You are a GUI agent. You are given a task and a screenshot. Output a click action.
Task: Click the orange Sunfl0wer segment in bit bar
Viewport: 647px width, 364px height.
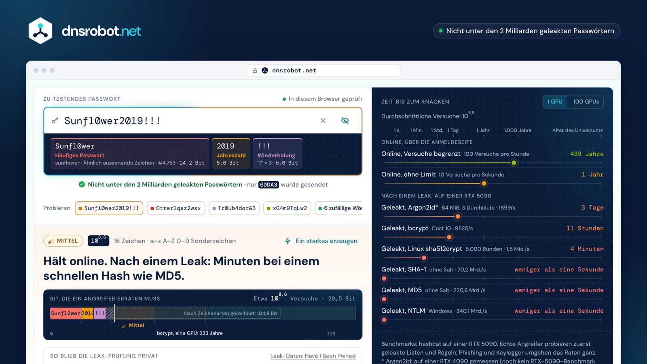(x=66, y=313)
